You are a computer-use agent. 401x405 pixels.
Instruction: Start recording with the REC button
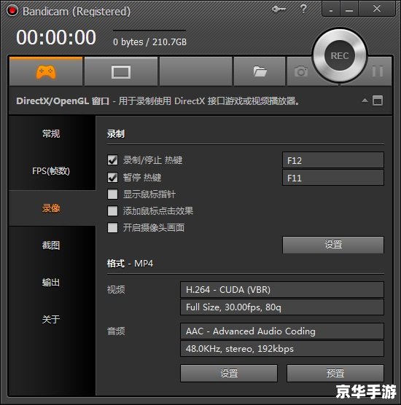point(340,55)
